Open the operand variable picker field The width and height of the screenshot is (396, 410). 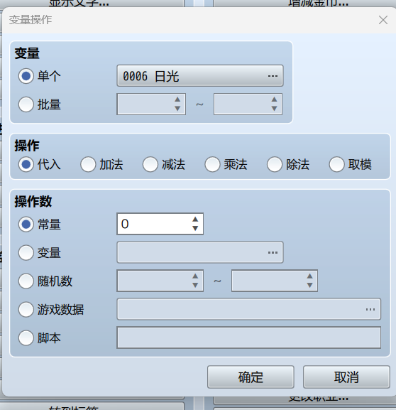pyautogui.click(x=200, y=252)
